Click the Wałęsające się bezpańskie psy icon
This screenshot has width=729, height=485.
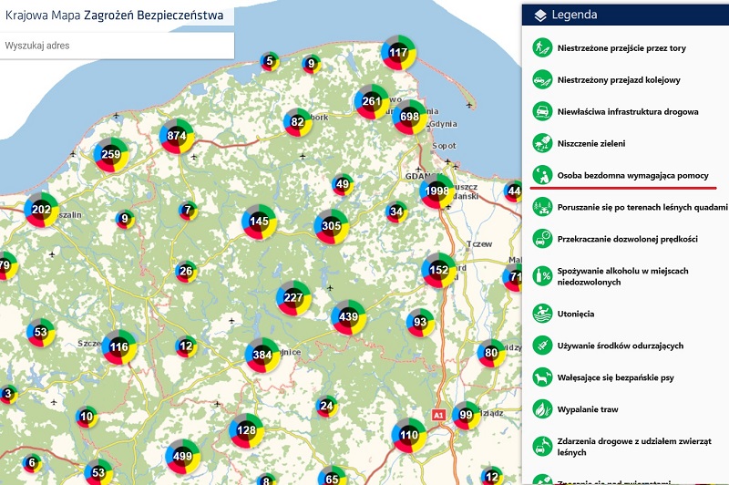[x=542, y=377]
